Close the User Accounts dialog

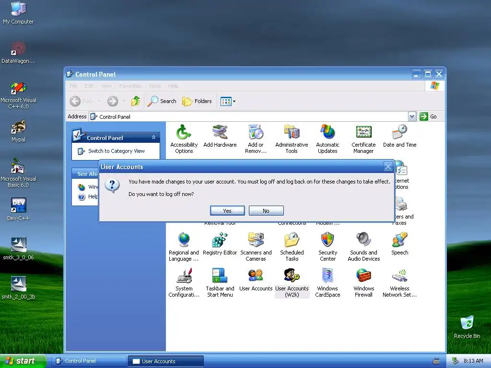[388, 166]
